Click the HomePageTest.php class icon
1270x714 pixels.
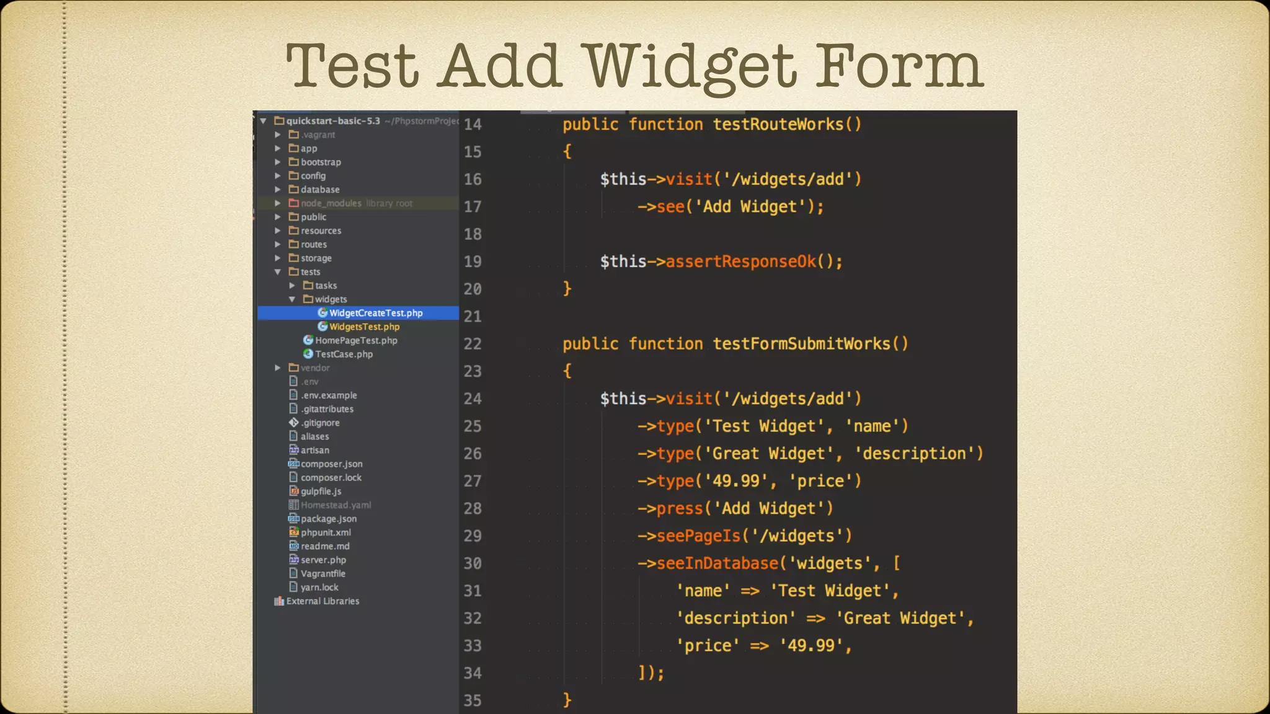[308, 340]
